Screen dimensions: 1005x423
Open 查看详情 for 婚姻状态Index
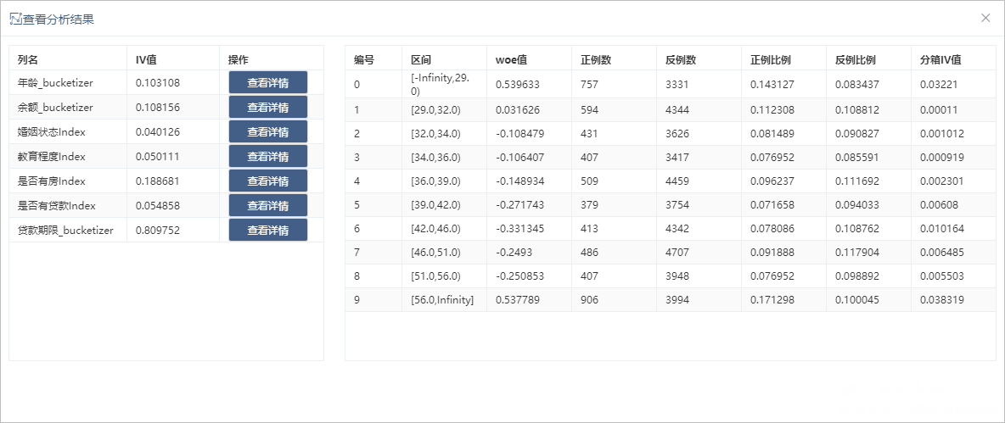coord(268,132)
